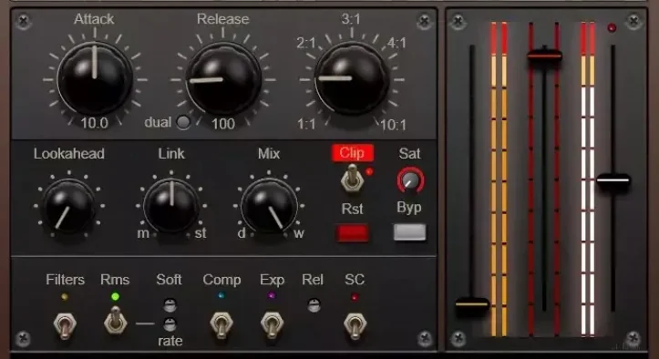Click the Rel trim screw
659x359 pixels.
click(x=314, y=304)
